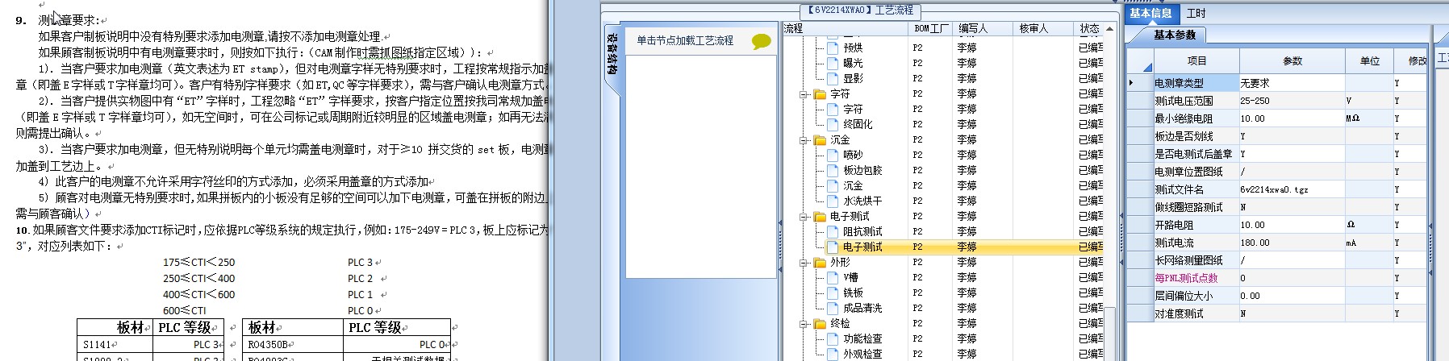Image resolution: width=1449 pixels, height=361 pixels.
Task: Click the yellow speech bubble comment icon
Action: [761, 41]
